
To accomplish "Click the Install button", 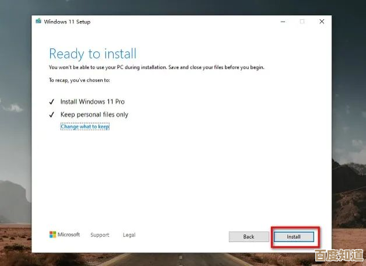I will 294,237.
